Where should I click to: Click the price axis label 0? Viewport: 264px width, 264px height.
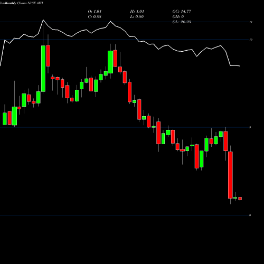(x=250, y=215)
